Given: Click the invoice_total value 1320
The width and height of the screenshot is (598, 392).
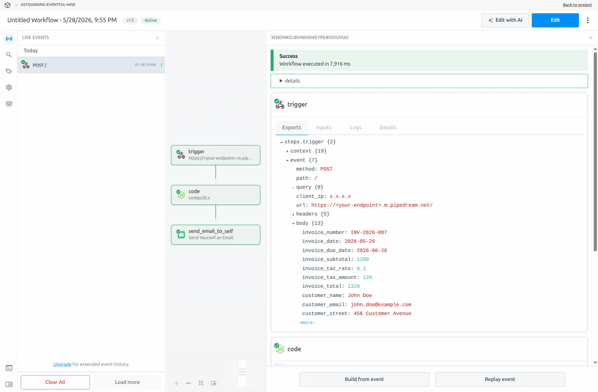Looking at the screenshot, I should pyautogui.click(x=354, y=286).
